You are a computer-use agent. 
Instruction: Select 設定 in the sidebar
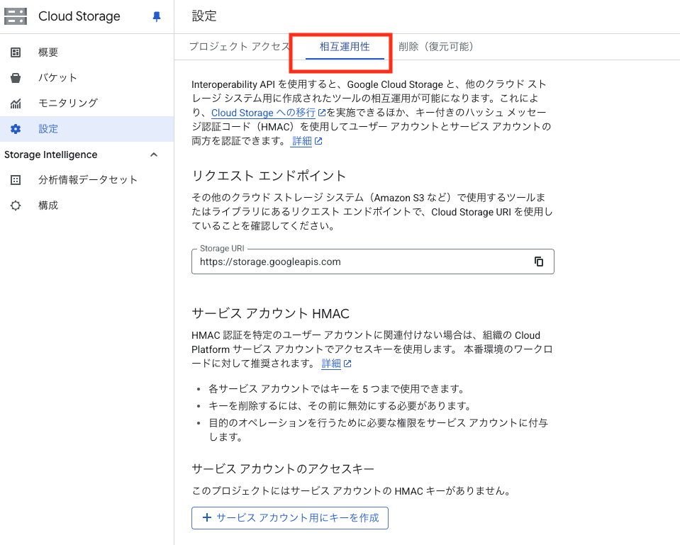[x=87, y=129]
